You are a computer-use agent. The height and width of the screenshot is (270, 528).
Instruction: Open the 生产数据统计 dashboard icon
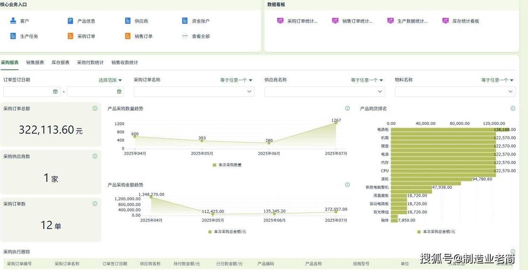pos(391,21)
